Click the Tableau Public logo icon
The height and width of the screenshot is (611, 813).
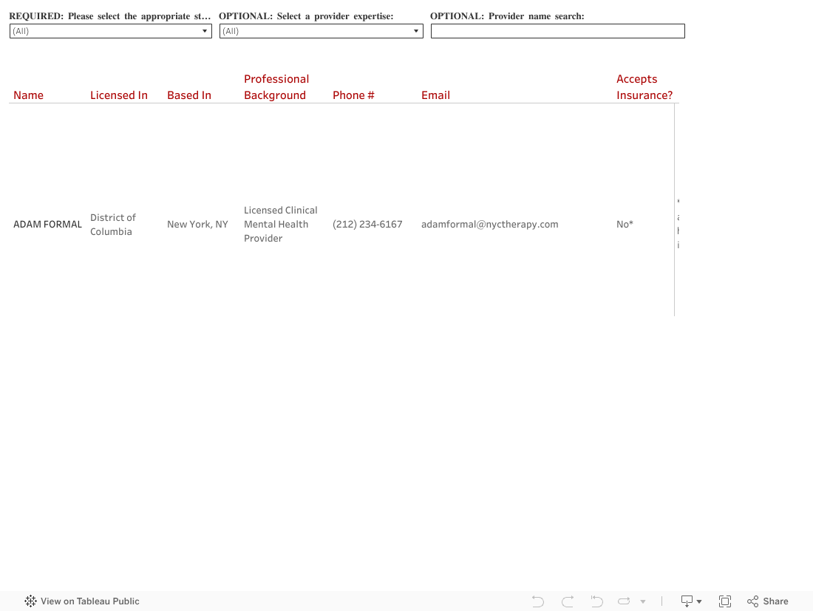pos(30,601)
